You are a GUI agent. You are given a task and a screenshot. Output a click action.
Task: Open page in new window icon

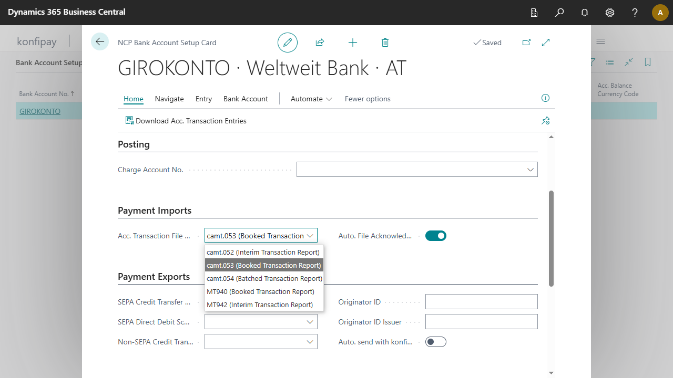(x=526, y=43)
